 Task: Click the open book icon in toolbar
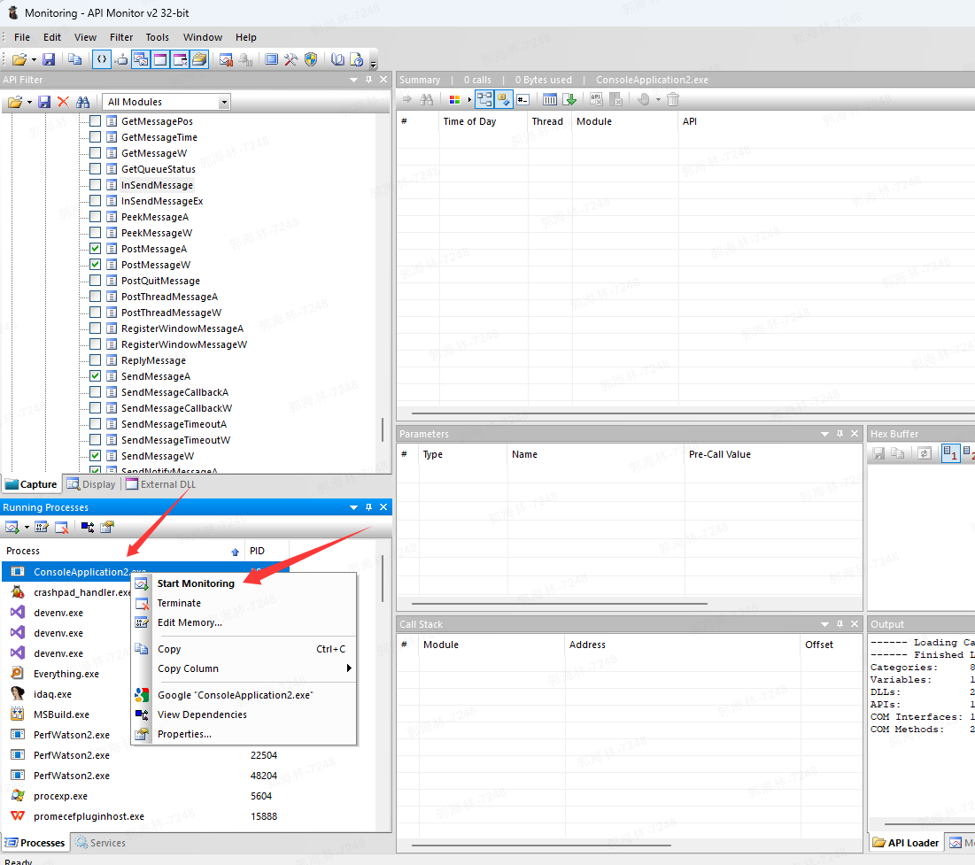point(337,59)
